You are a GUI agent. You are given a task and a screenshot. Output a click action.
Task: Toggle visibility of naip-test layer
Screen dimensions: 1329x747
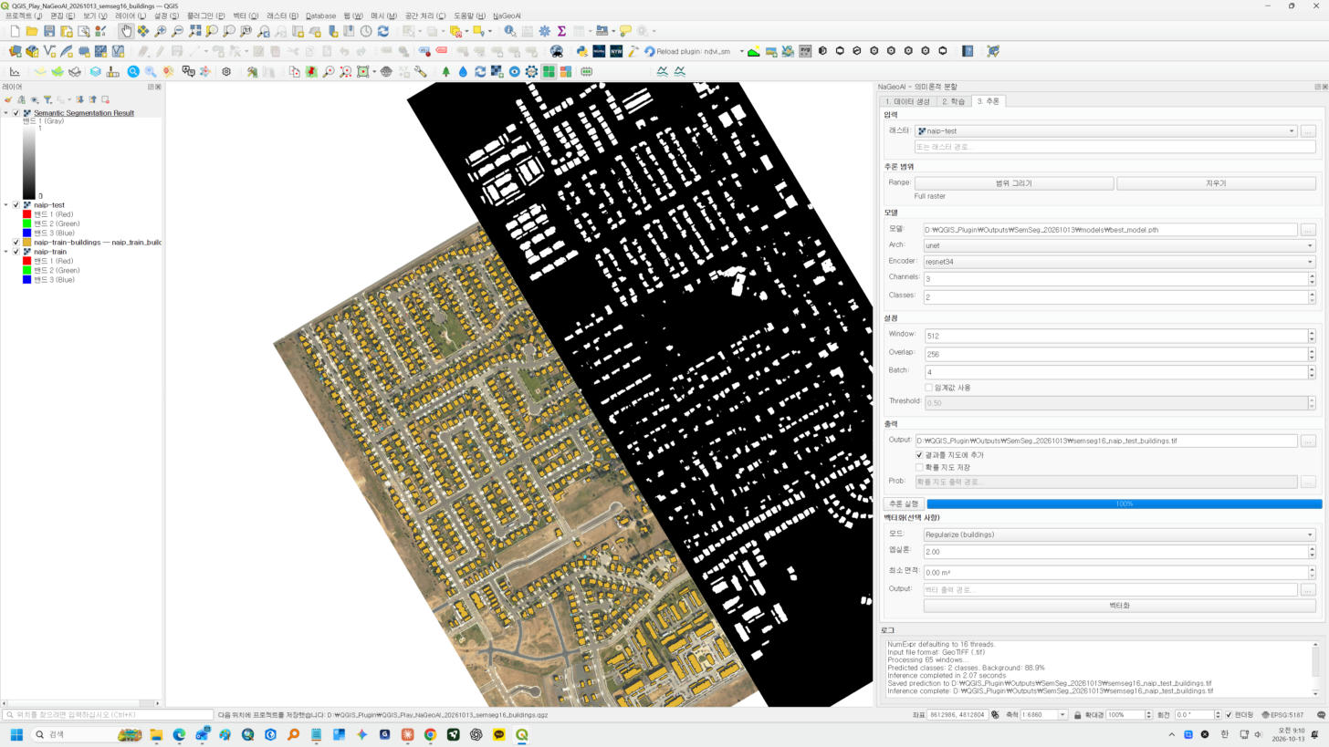tap(16, 205)
